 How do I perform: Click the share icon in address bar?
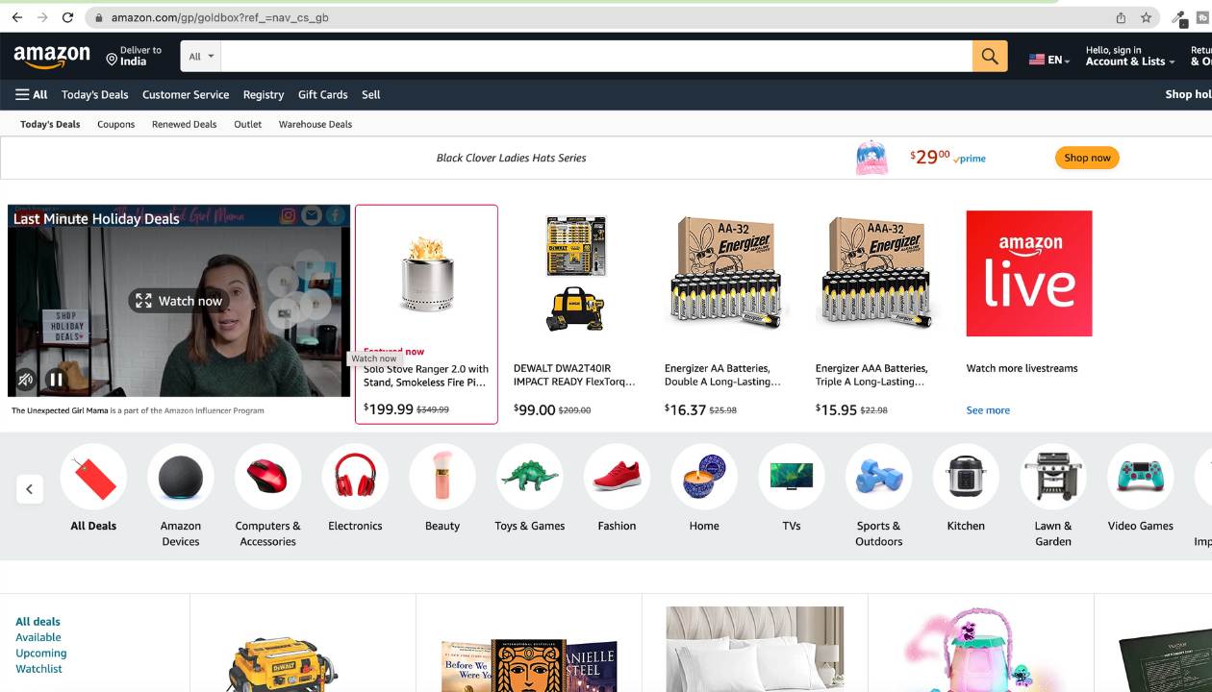click(x=1121, y=17)
